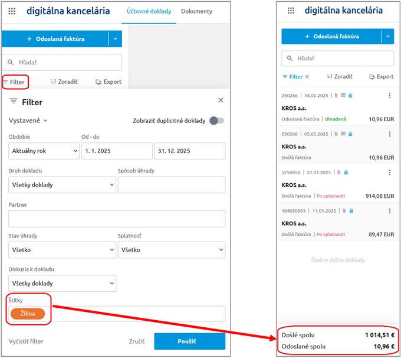Expand the Vystavené date type selector
Screen dimensions: 401x358
pyautogui.click(x=28, y=121)
